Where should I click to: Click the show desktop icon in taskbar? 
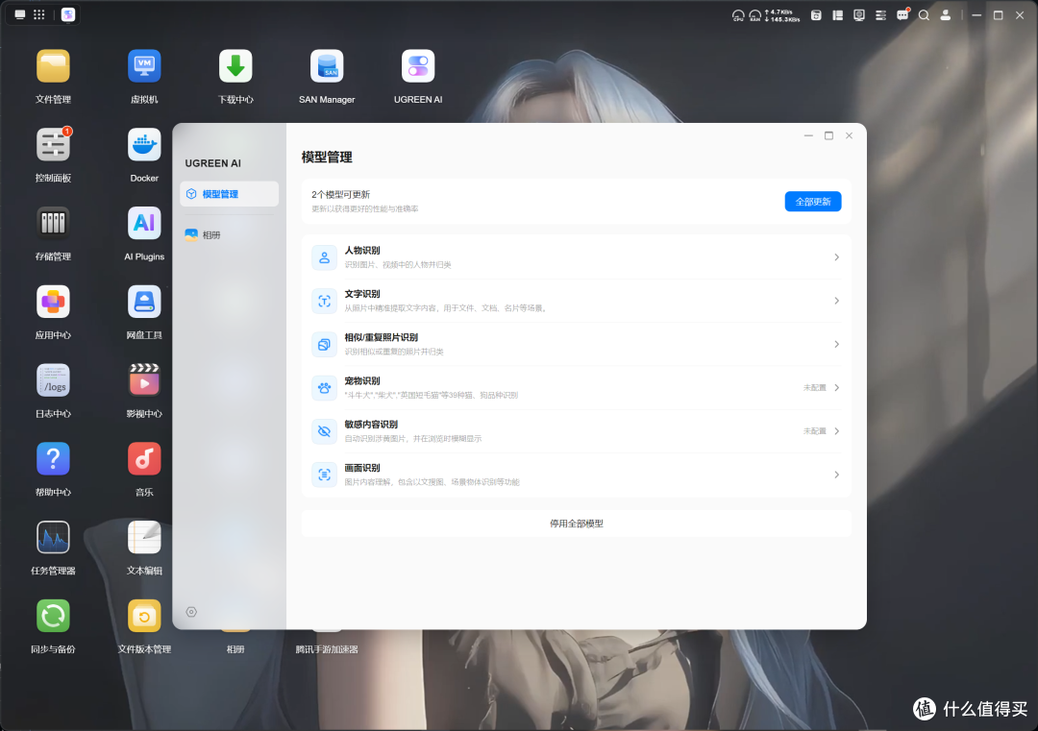[x=20, y=14]
